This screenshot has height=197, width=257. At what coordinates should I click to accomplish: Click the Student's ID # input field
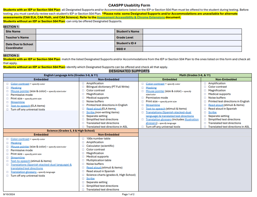(x=192, y=43)
